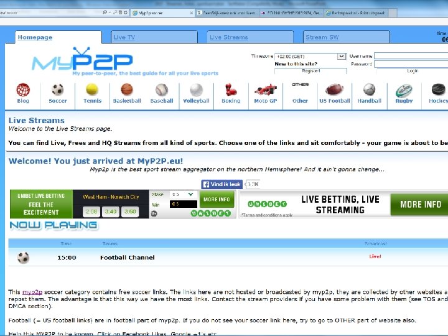Viewport: 448px width, 336px height.
Task: Open the Volleyball category icon
Action: [x=196, y=90]
